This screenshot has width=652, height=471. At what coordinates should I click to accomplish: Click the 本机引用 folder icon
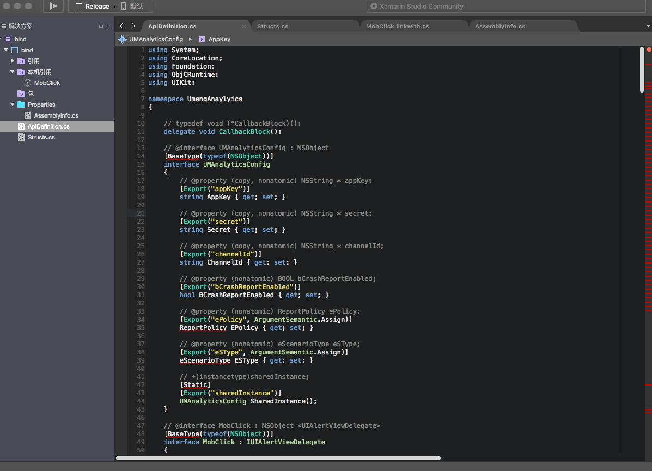[21, 71]
